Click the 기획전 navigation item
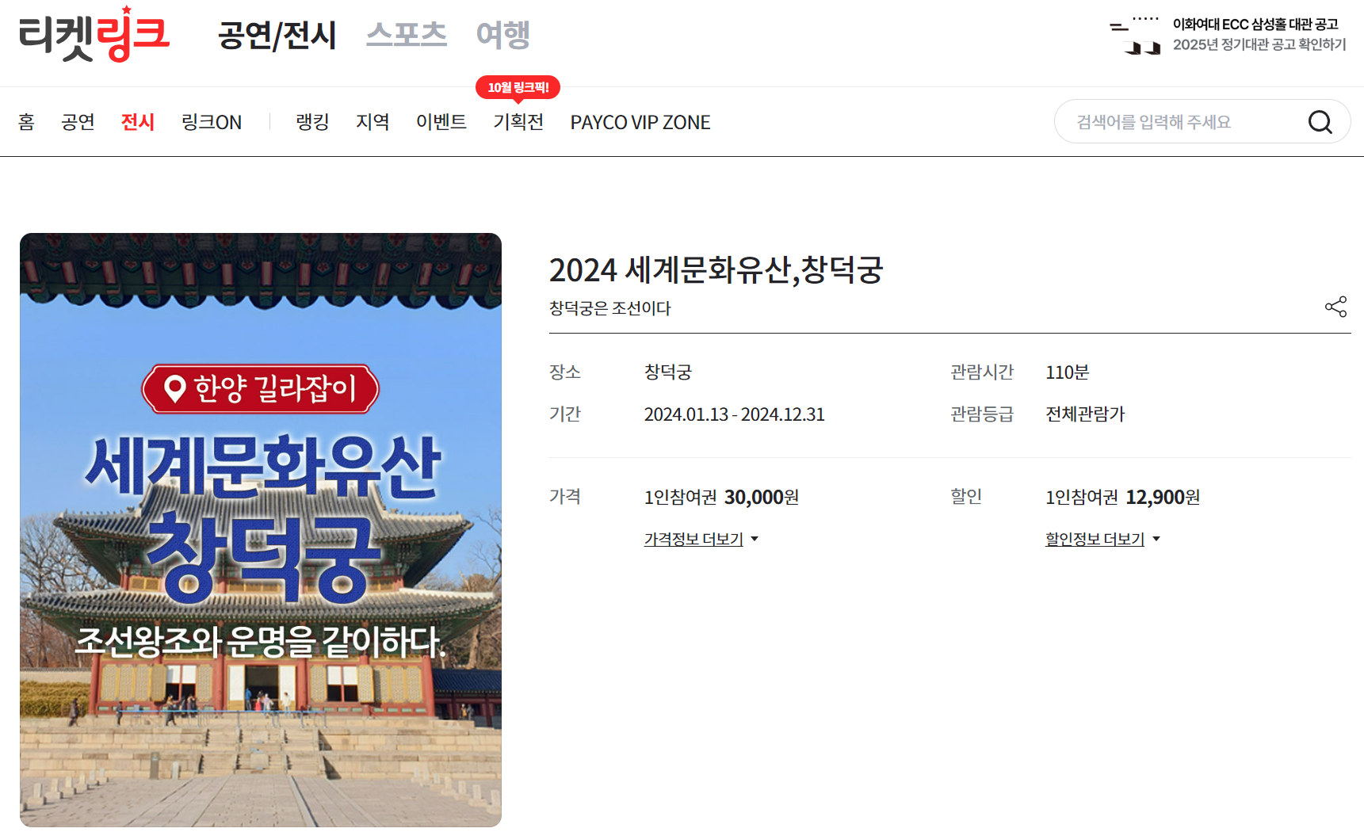 (518, 121)
